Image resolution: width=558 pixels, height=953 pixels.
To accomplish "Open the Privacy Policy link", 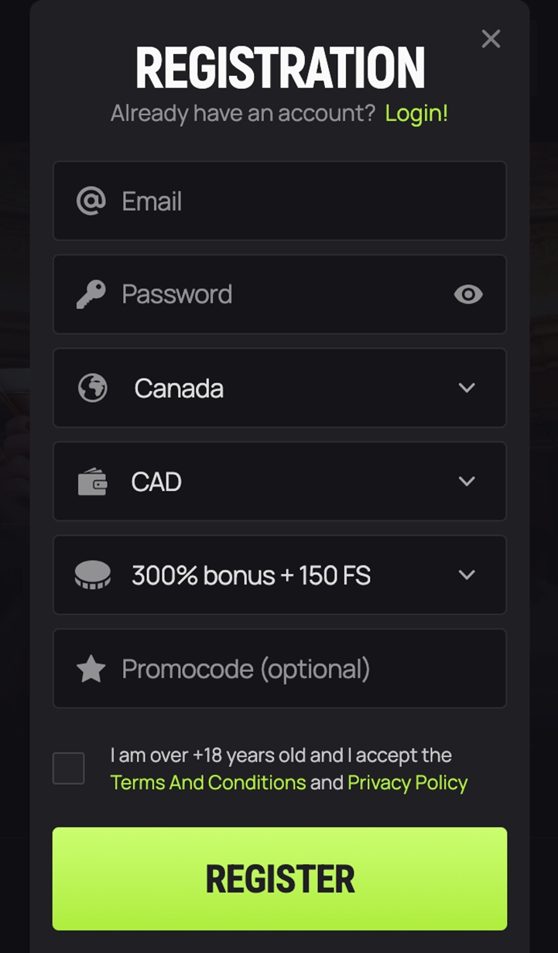I will point(408,783).
